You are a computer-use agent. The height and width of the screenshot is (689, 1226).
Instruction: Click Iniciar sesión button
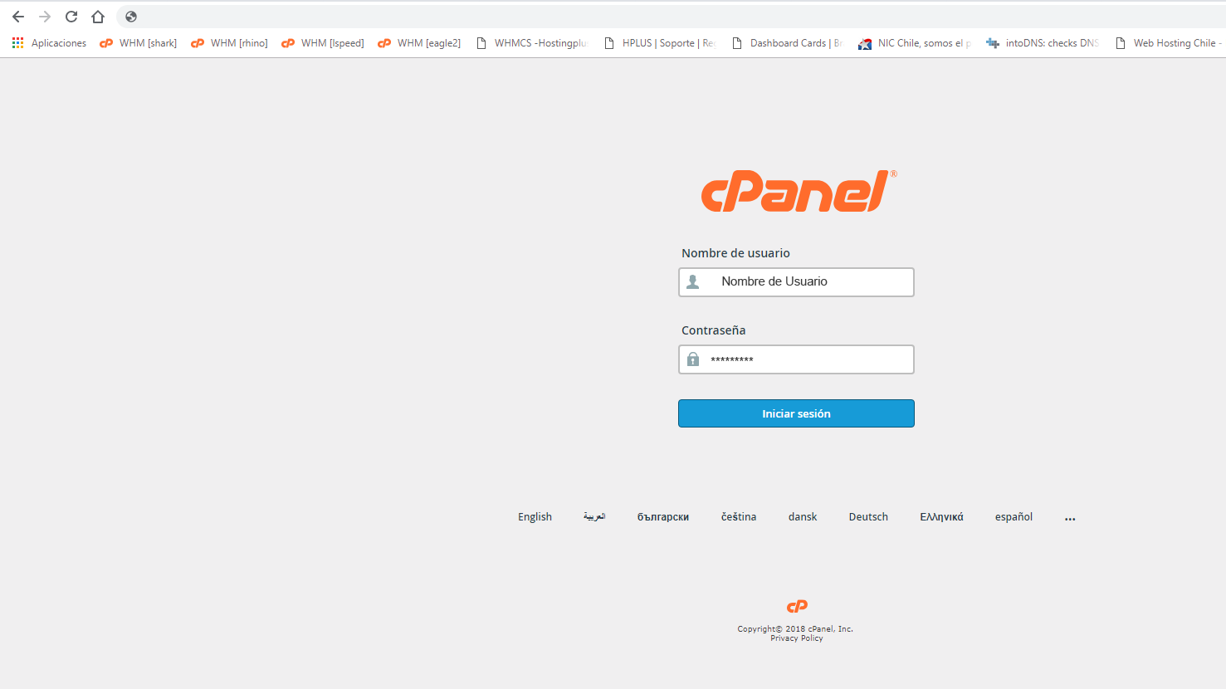[796, 413]
